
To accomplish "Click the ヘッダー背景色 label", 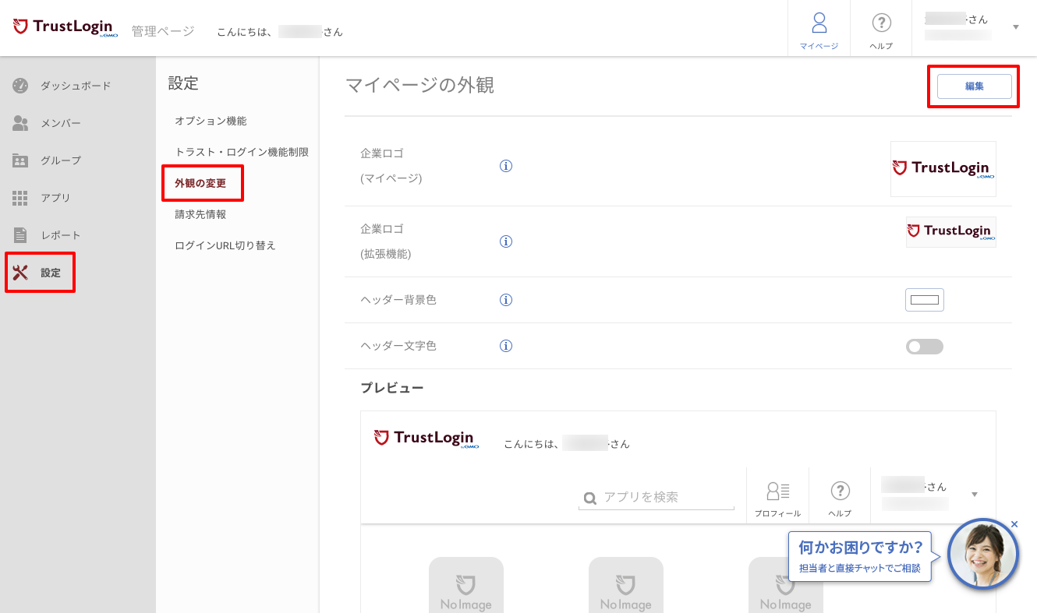I will pyautogui.click(x=398, y=300).
